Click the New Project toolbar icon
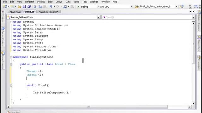 tap(5, 7)
